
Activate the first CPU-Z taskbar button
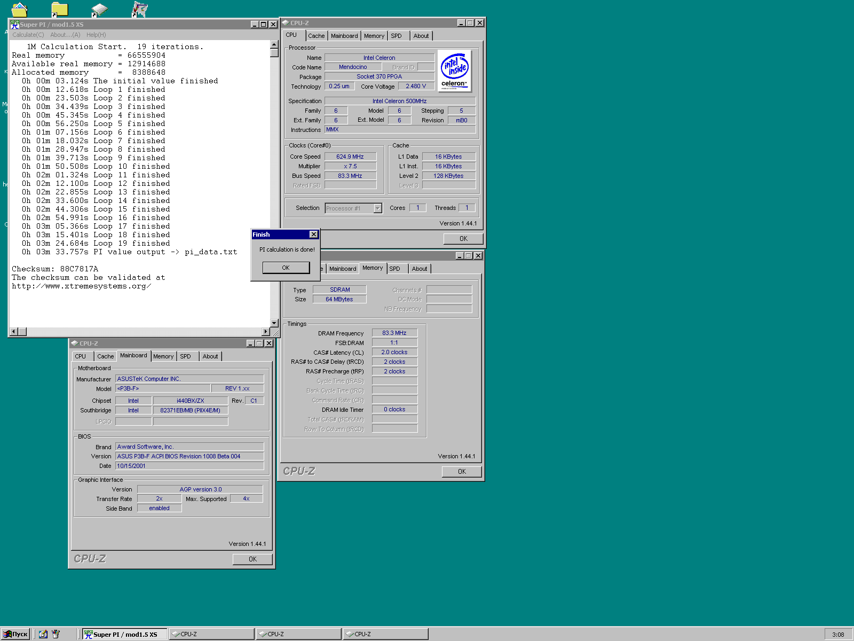coord(212,634)
